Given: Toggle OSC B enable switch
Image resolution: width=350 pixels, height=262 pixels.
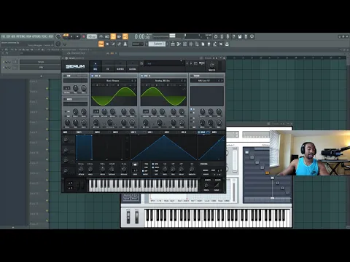Looking at the screenshot, I should 142,76.
